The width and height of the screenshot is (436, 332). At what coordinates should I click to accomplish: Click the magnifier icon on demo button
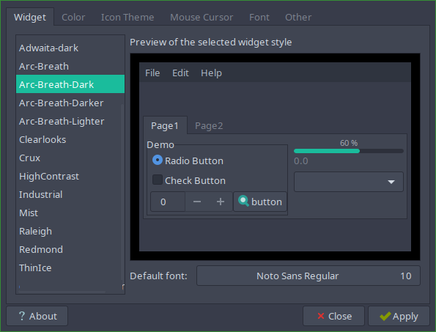(243, 201)
